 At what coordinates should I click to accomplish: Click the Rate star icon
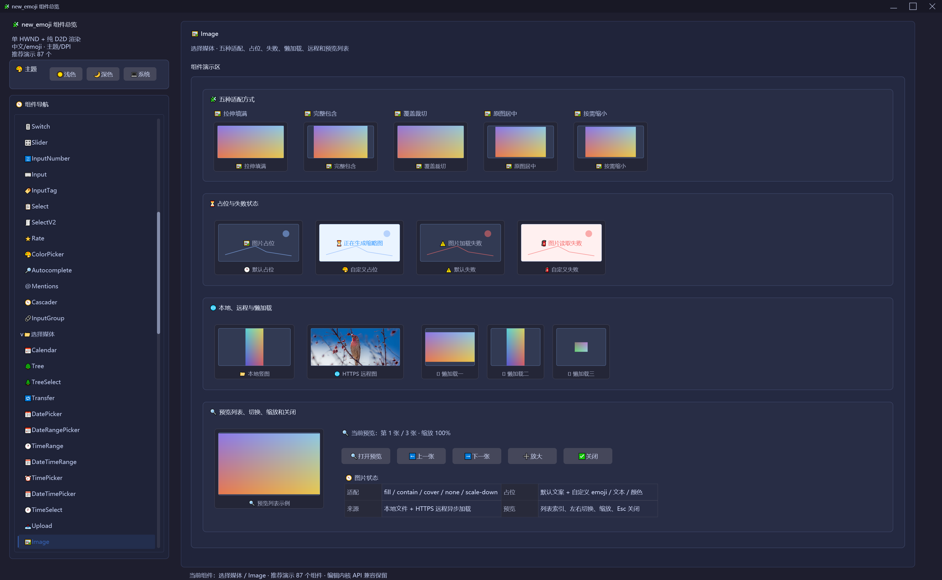pos(28,239)
